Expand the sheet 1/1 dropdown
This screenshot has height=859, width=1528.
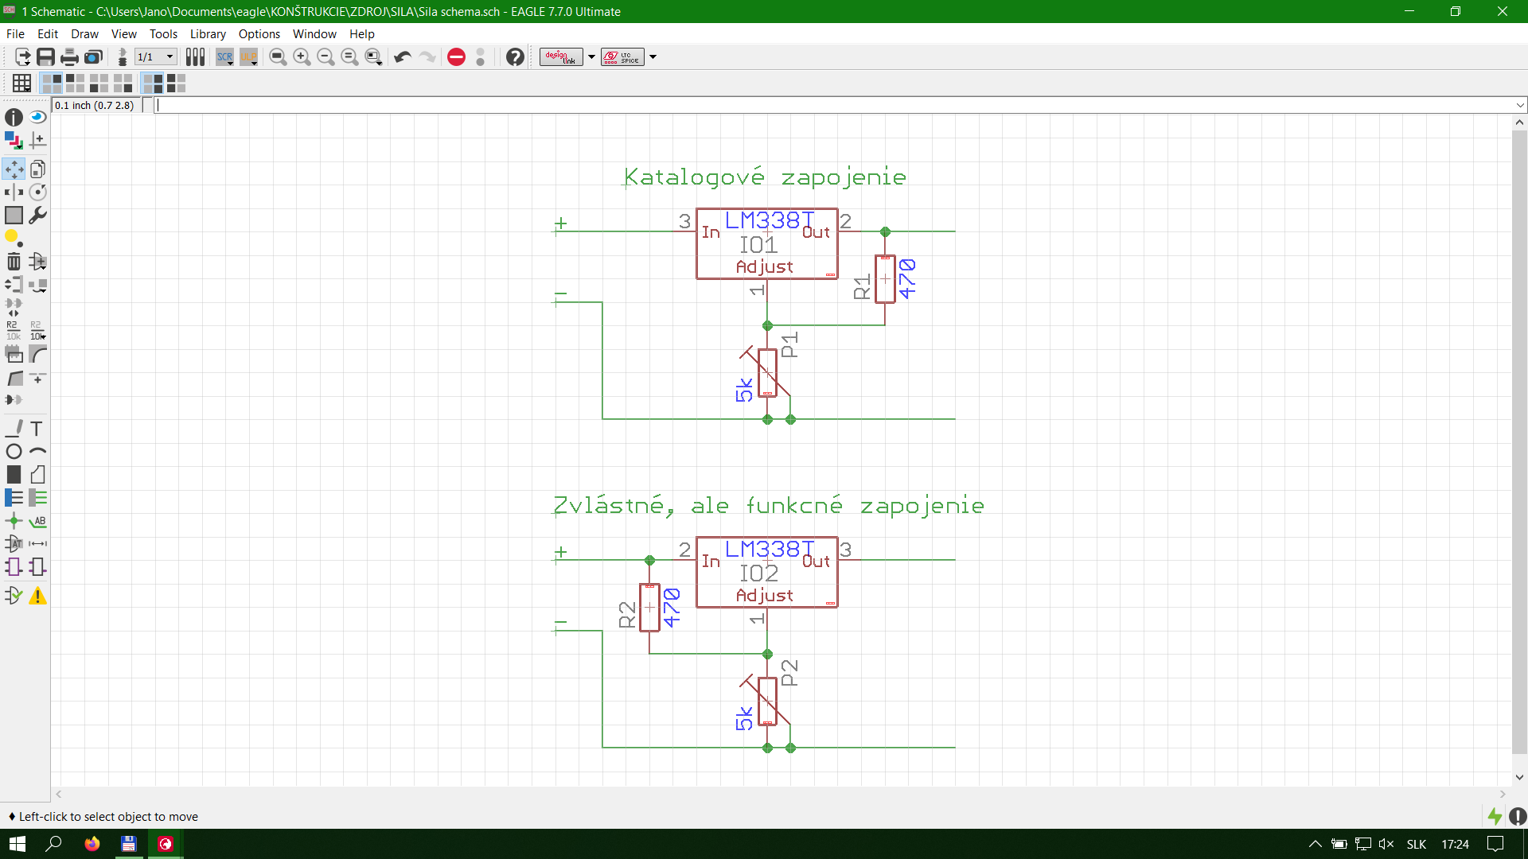170,57
